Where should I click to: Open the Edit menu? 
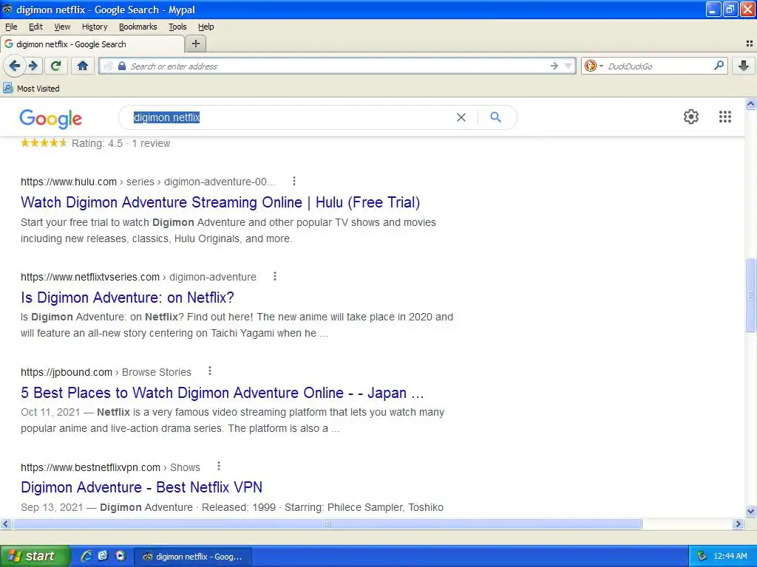pos(35,27)
